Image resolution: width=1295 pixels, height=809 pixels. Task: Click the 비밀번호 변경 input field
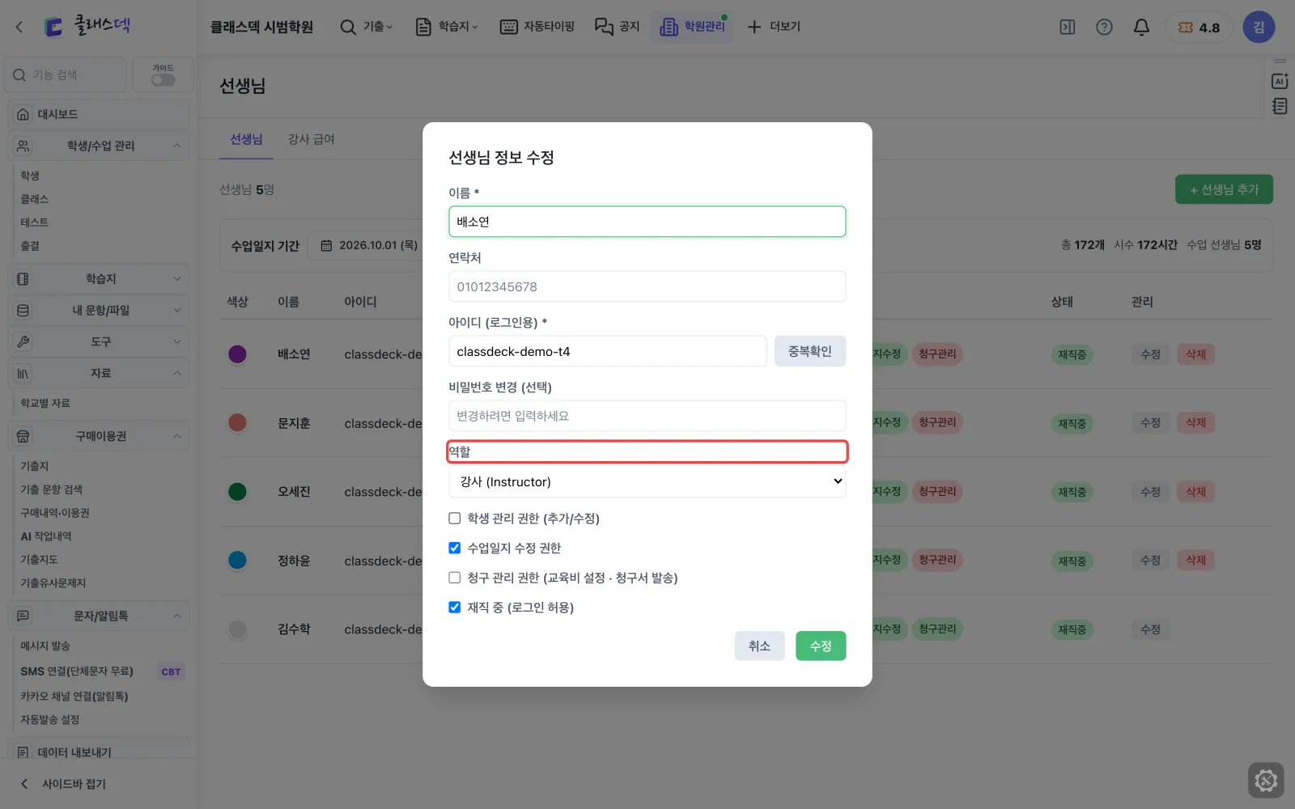point(647,416)
